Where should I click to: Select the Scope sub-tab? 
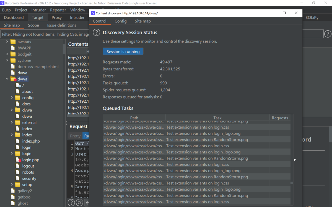pos(33,25)
